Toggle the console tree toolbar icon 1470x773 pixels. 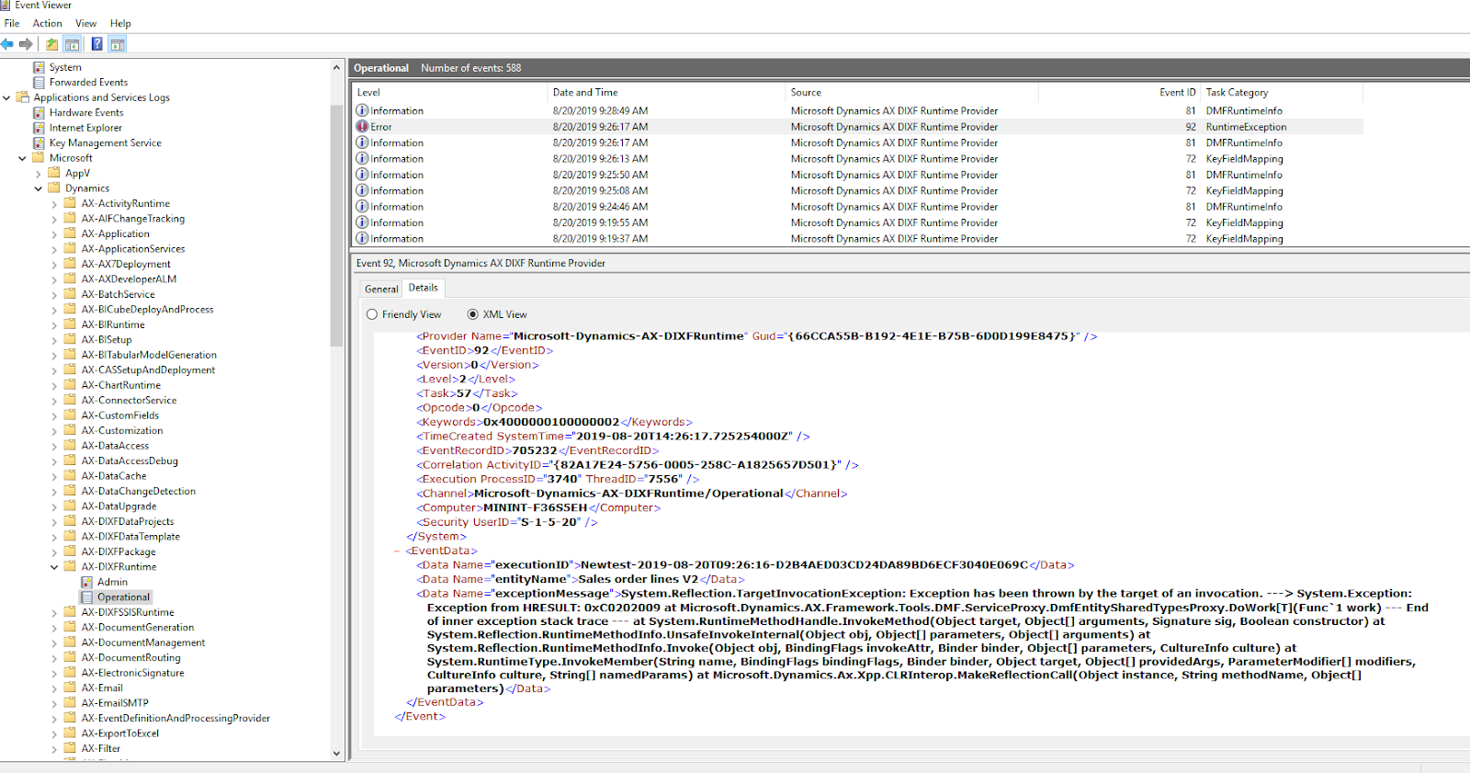73,44
